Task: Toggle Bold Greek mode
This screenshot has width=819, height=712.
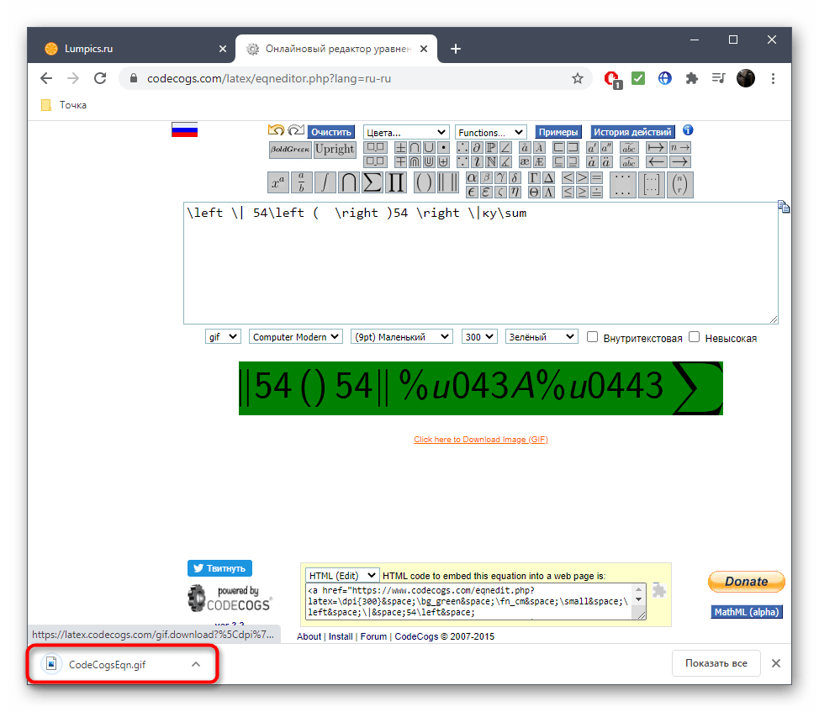Action: [x=290, y=150]
